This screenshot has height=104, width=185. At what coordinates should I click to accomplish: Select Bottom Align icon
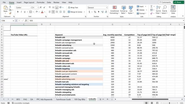[x=57, y=8]
